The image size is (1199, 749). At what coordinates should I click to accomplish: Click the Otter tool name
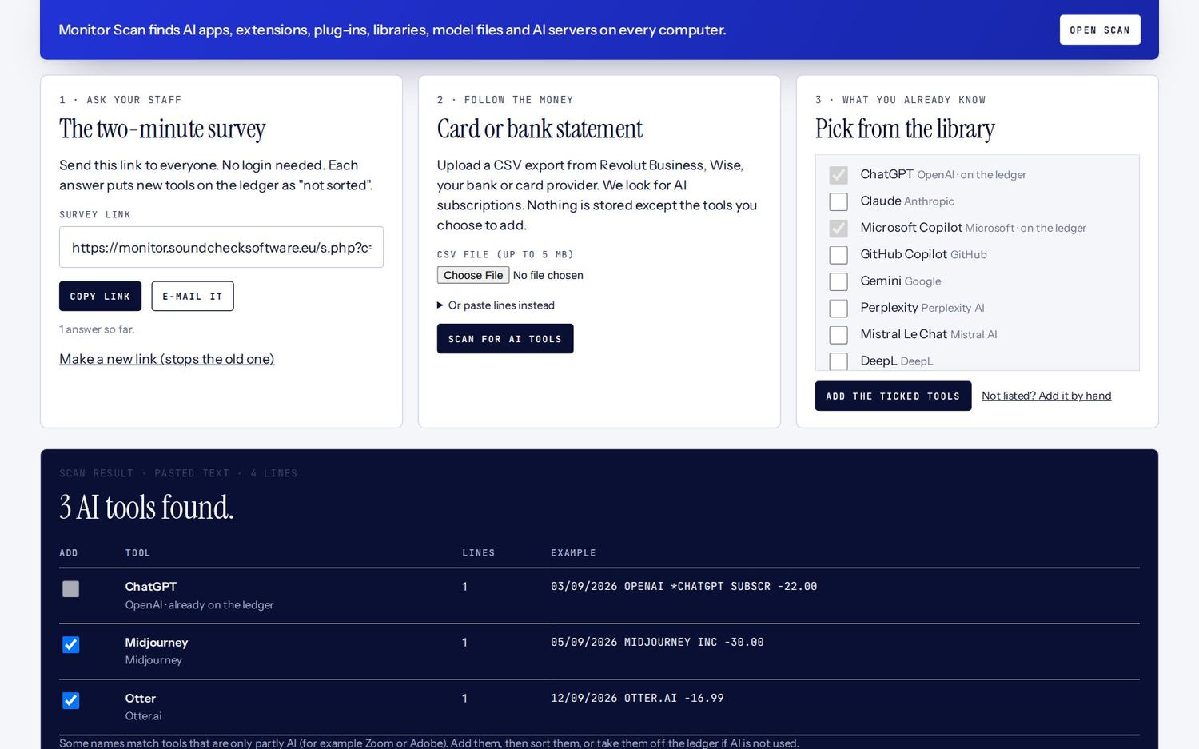(x=140, y=699)
